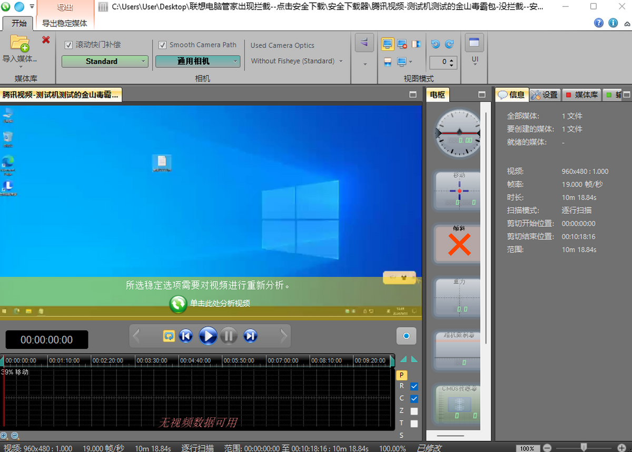Open the 设置 (Settings) panel tab
Image resolution: width=632 pixels, height=452 pixels.
pyautogui.click(x=544, y=95)
